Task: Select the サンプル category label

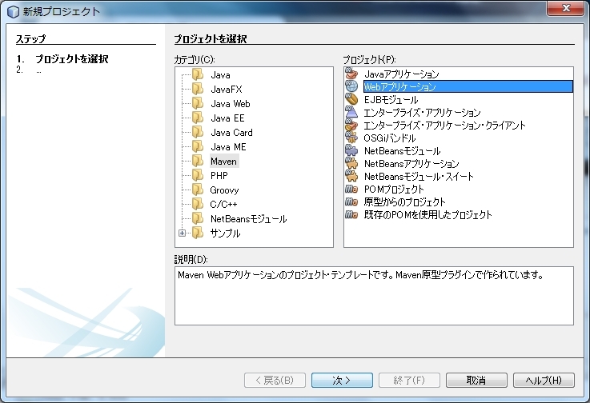Action: (x=226, y=233)
